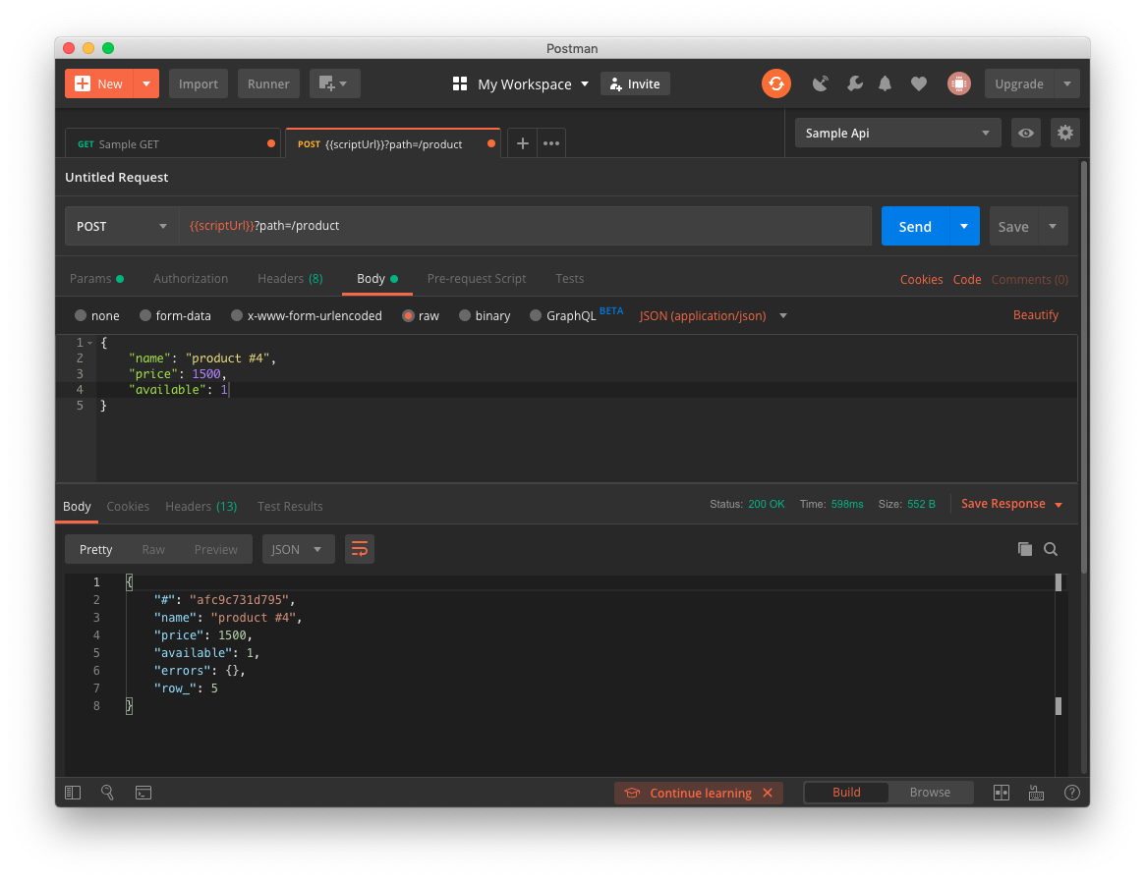Open the Manage Environments gear

click(x=1064, y=133)
